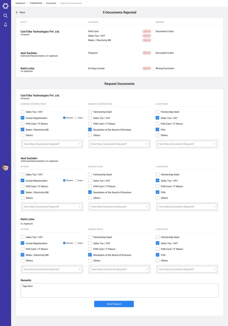Click the user avatar in the sidebar
The height and width of the screenshot is (326, 228).
5,167
